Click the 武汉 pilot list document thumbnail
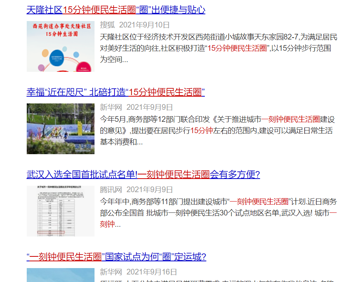 click(x=61, y=211)
